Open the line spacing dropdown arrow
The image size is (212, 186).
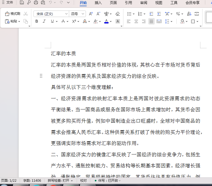pos(171,21)
